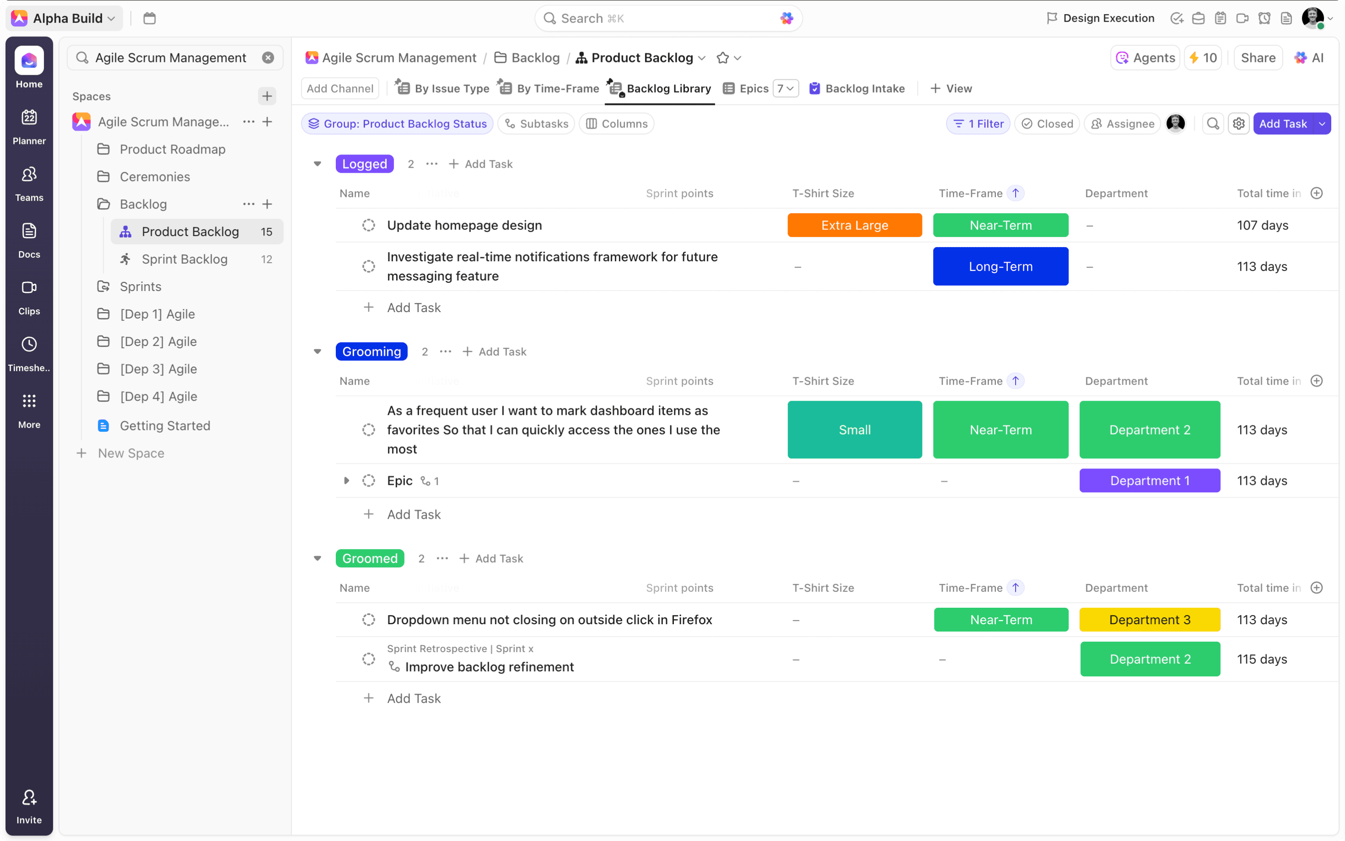The height and width of the screenshot is (841, 1345).
Task: Expand the Epic task to show subtasks
Action: click(x=347, y=481)
